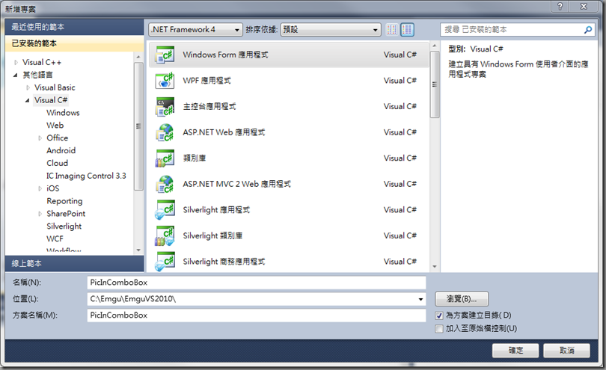Click the category tree scrollbar thumb
Image resolution: width=606 pixels, height=370 pixels.
click(138, 126)
